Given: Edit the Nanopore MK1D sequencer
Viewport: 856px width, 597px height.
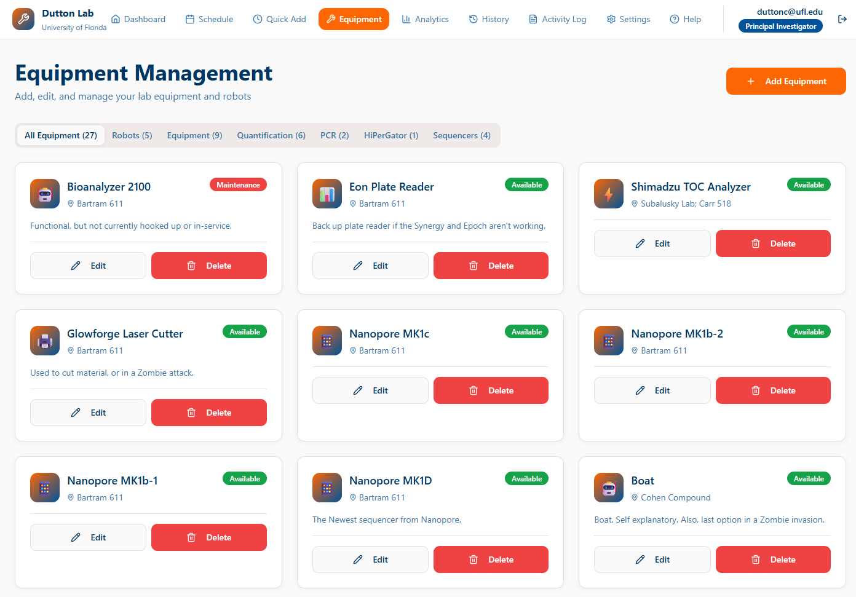Looking at the screenshot, I should pos(370,559).
